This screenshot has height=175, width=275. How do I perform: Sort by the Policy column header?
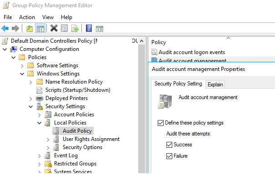[159, 42]
